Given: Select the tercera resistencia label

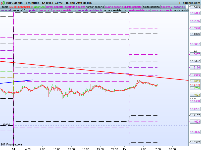Looking at the screenshot, I should coord(115,11).
